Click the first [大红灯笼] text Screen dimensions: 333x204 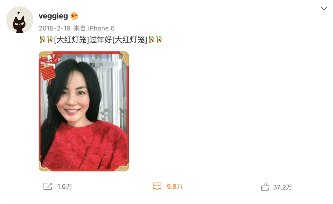click(x=72, y=39)
